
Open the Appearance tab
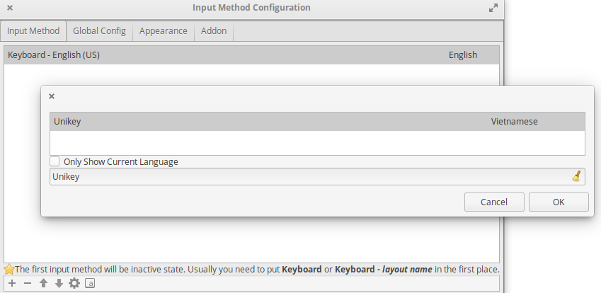coord(163,31)
